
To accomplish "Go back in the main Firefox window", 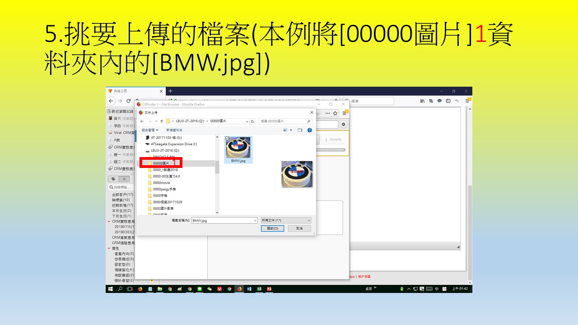I will click(x=112, y=101).
